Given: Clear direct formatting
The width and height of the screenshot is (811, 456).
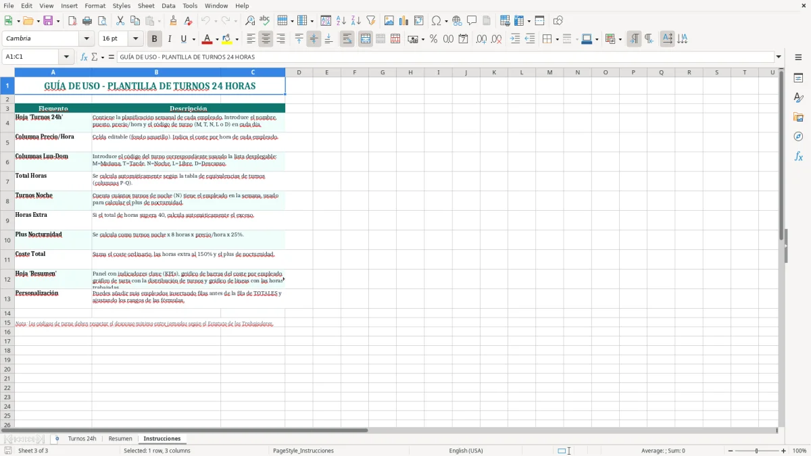Looking at the screenshot, I should tap(188, 21).
